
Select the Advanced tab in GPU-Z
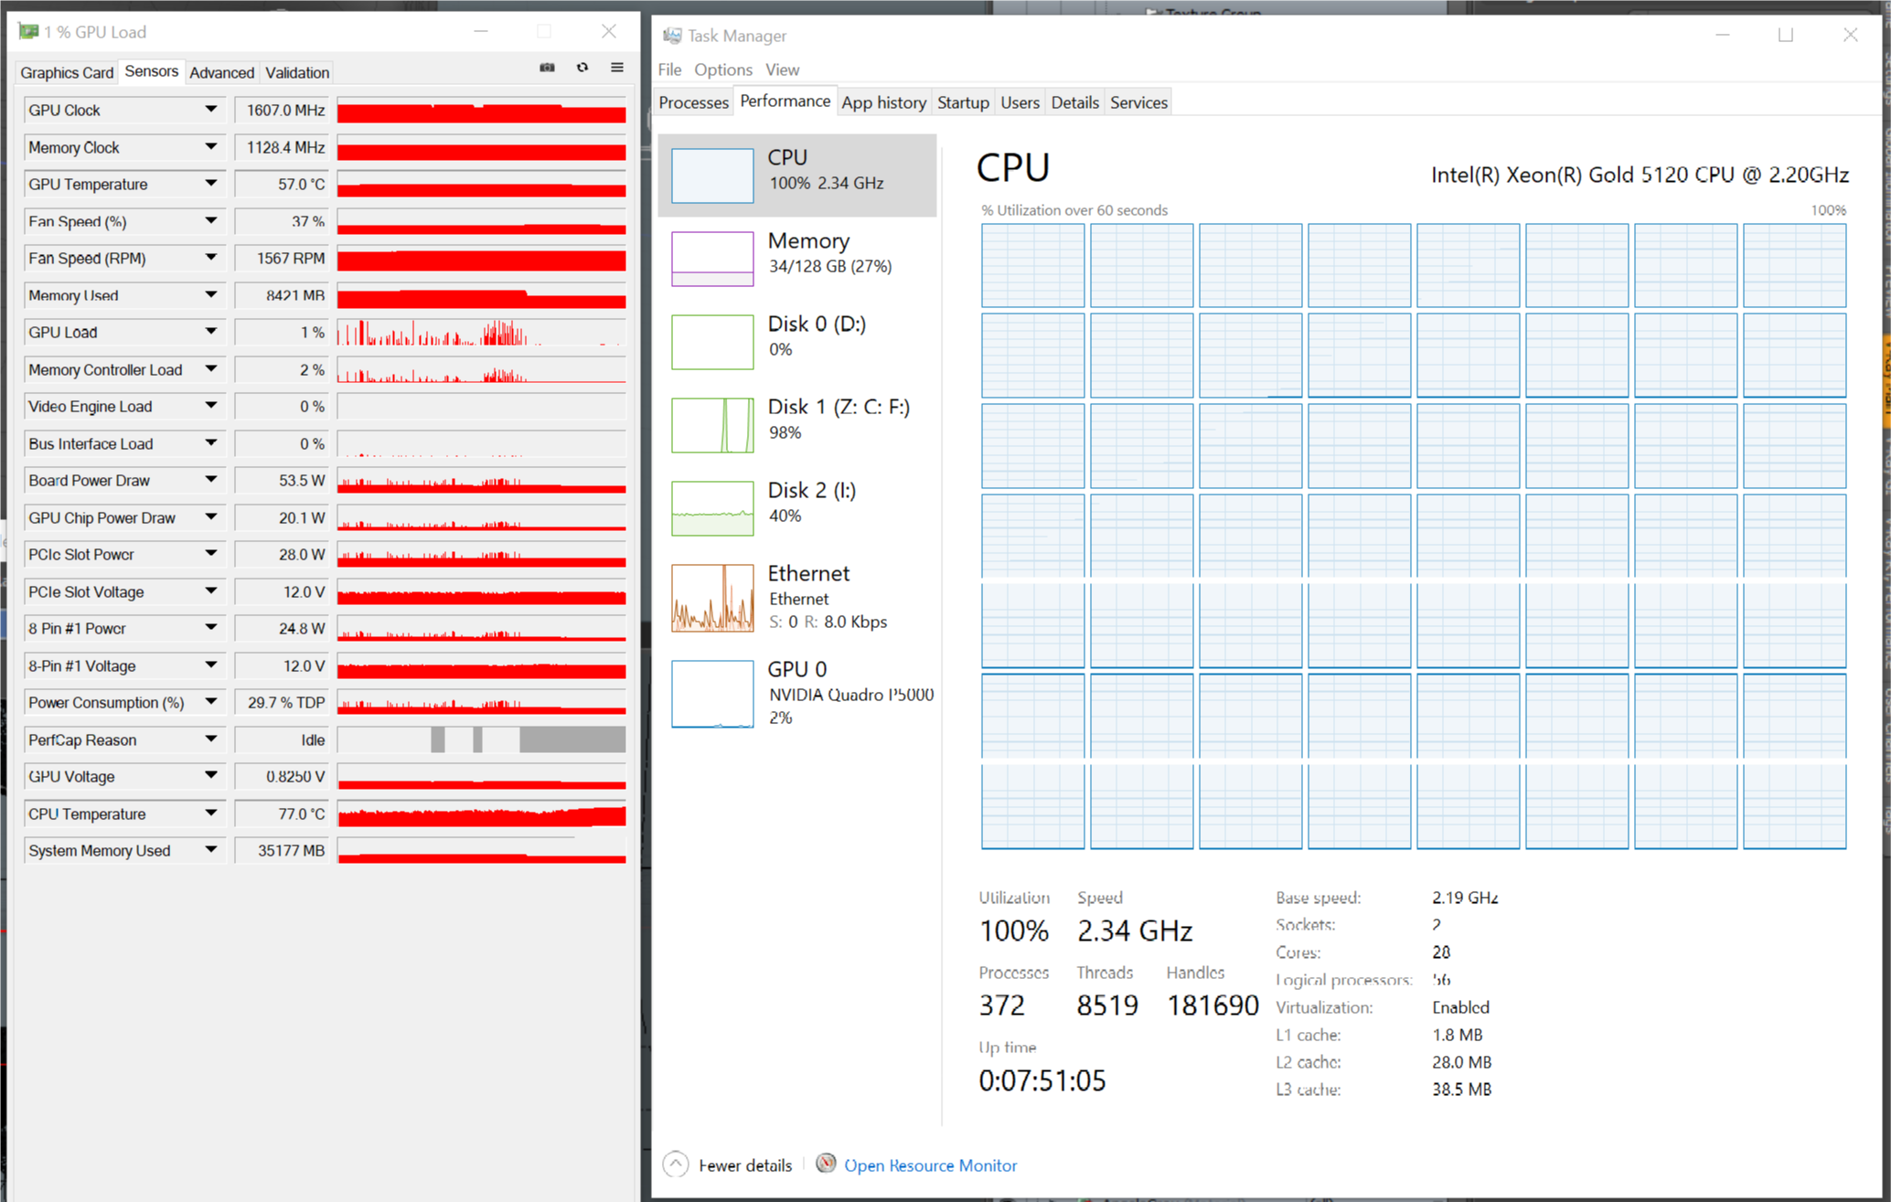coord(222,71)
